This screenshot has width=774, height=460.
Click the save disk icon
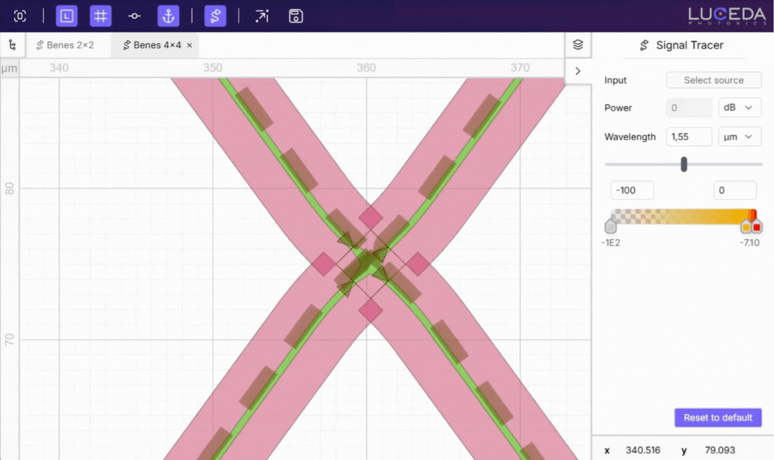click(x=296, y=16)
